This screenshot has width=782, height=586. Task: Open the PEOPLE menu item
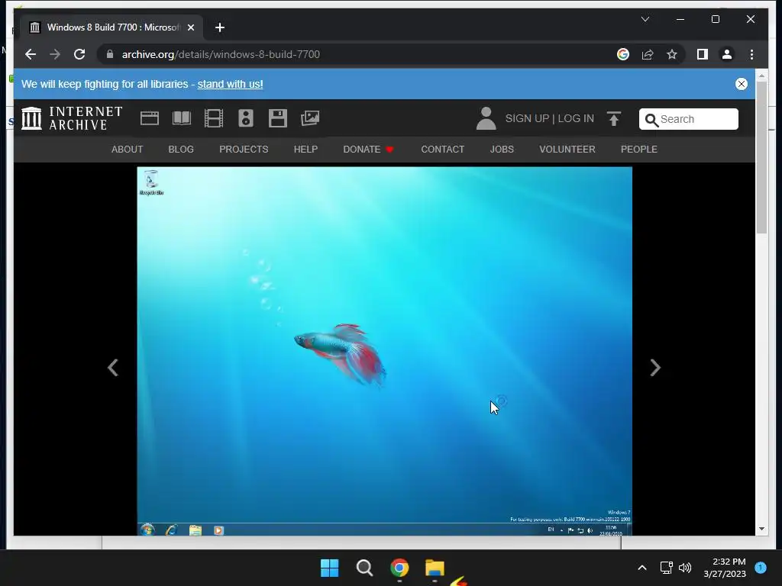pos(639,149)
